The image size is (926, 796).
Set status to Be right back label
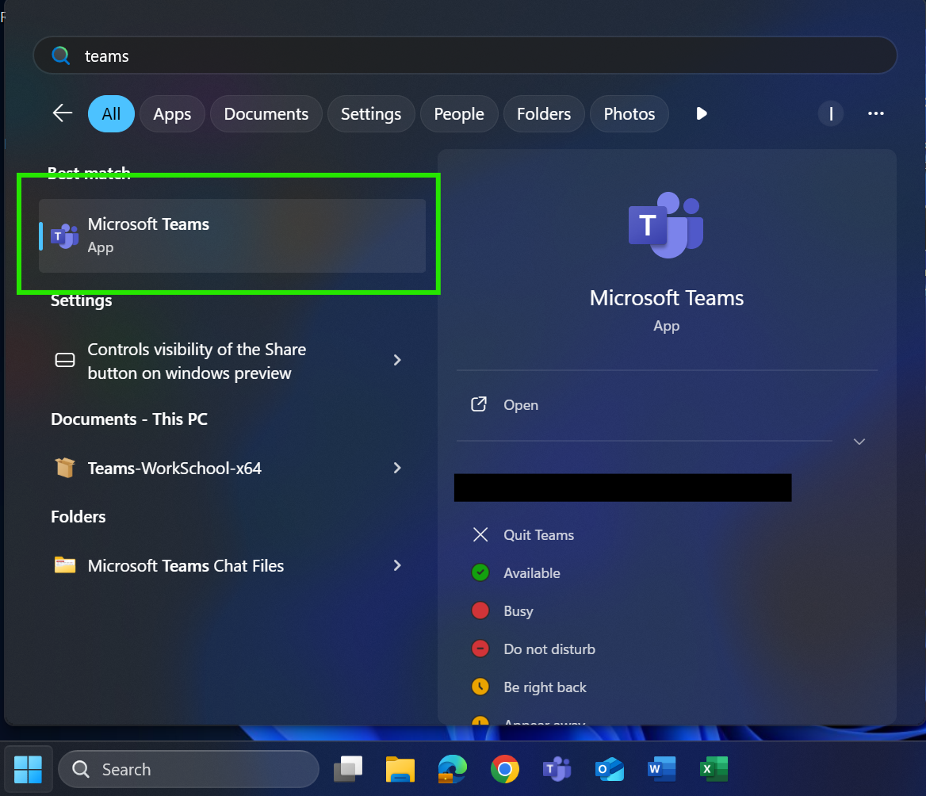coord(545,687)
